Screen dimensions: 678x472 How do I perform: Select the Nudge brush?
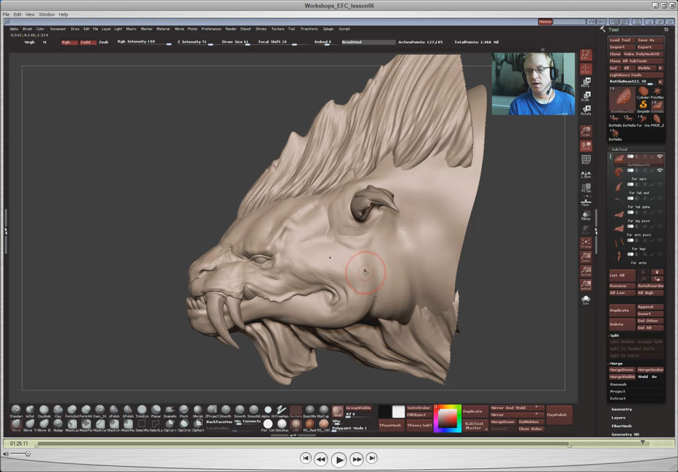coord(58,424)
